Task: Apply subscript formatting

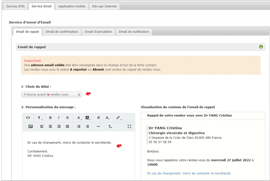Action: coord(107,118)
